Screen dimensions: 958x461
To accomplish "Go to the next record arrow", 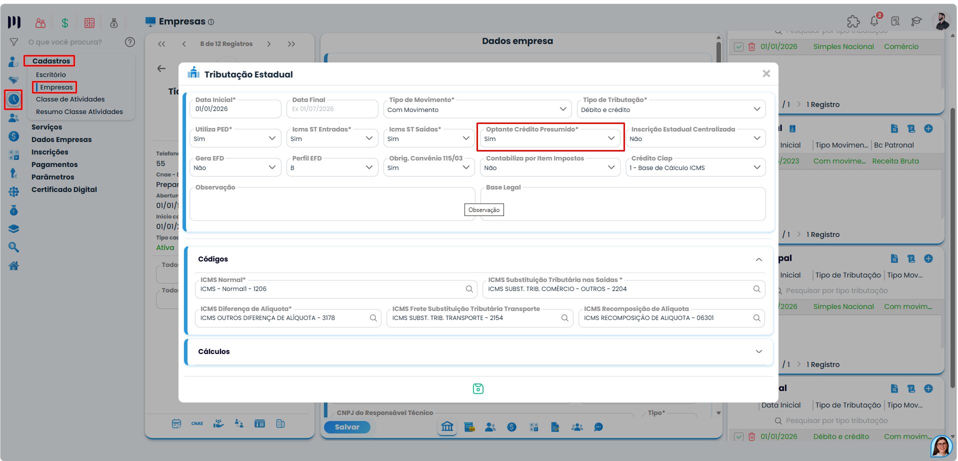I will point(269,44).
